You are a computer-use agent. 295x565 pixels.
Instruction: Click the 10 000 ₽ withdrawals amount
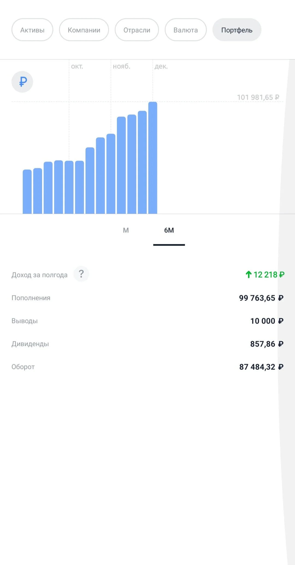[267, 321]
